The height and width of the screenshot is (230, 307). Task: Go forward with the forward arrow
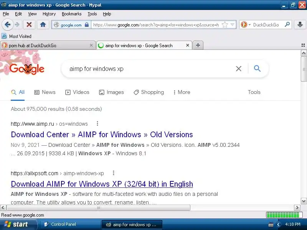coord(17,25)
